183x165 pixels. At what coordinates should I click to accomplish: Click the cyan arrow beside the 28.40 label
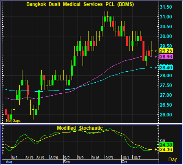[x=156, y=67]
